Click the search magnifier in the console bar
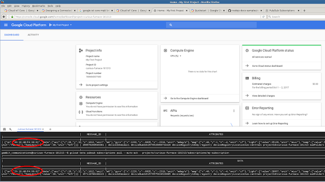The image size is (325, 182). [x=171, y=25]
